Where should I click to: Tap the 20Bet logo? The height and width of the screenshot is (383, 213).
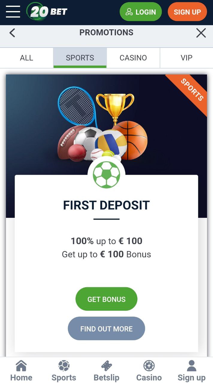[x=47, y=12]
